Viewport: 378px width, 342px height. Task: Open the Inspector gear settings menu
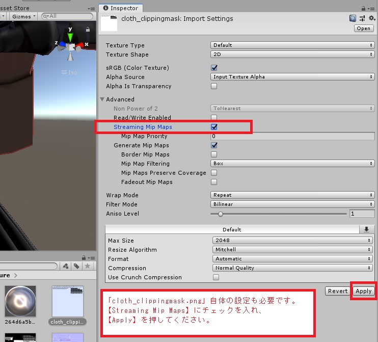point(372,18)
